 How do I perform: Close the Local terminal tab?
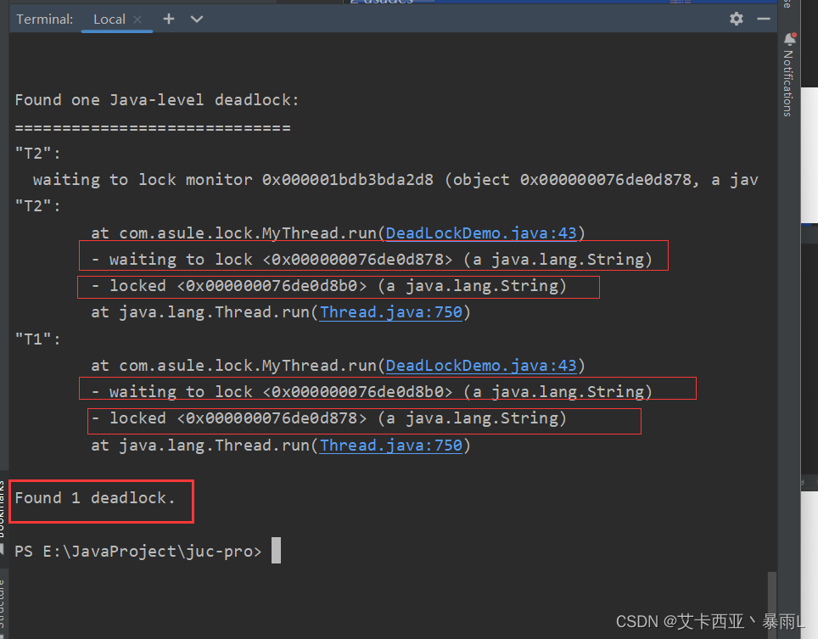tap(137, 20)
